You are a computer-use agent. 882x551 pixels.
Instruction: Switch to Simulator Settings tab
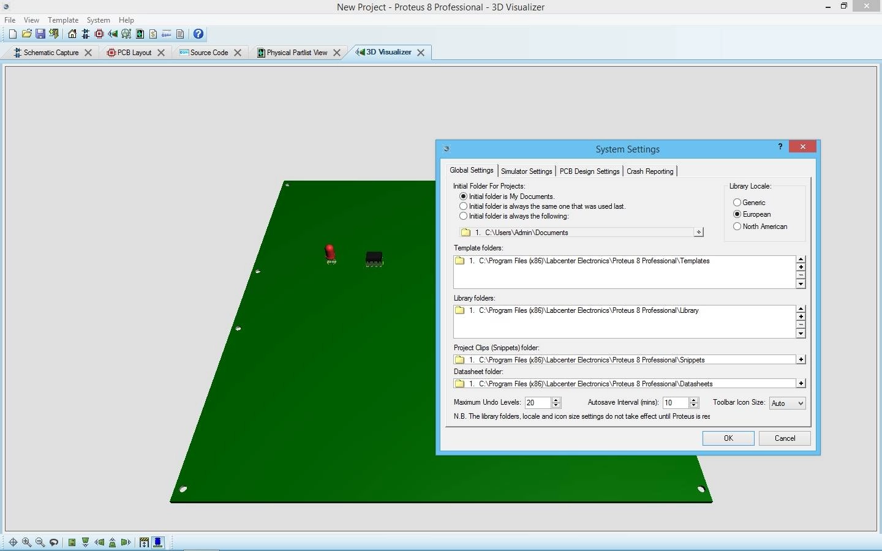click(526, 171)
